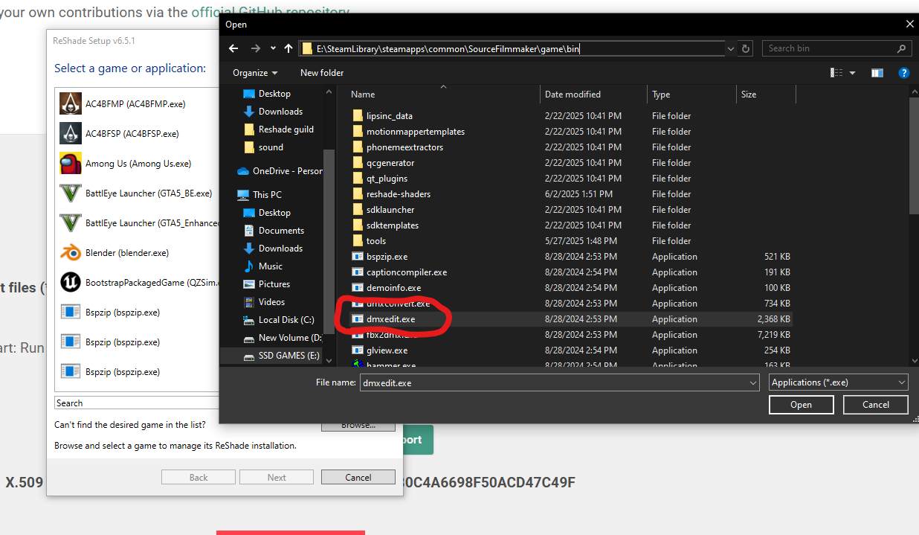Refresh the bin folder listing
Screen dimensions: 919x535
(x=747, y=48)
